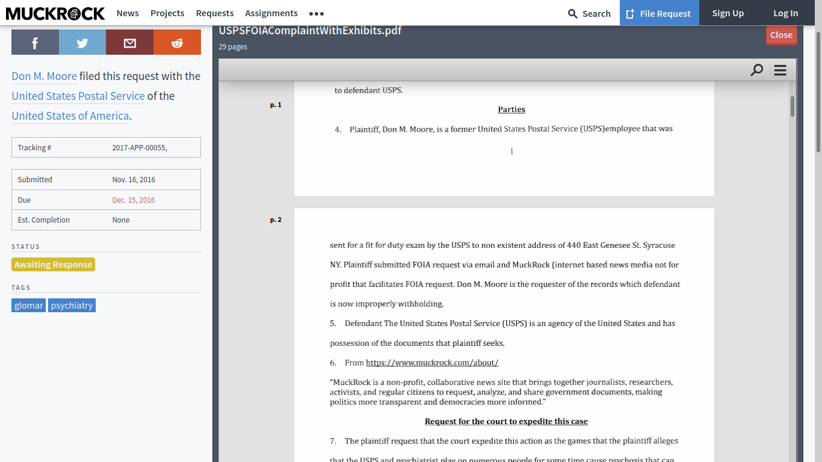Open the News menu item
822x462 pixels.
pyautogui.click(x=128, y=13)
